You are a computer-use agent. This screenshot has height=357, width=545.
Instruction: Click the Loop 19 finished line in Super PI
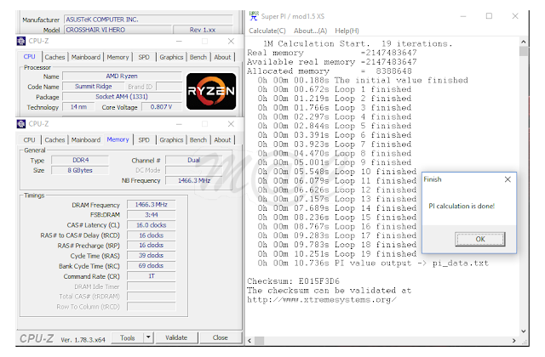coord(337,254)
